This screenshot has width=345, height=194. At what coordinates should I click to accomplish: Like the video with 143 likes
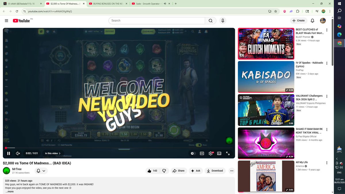coord(152,171)
